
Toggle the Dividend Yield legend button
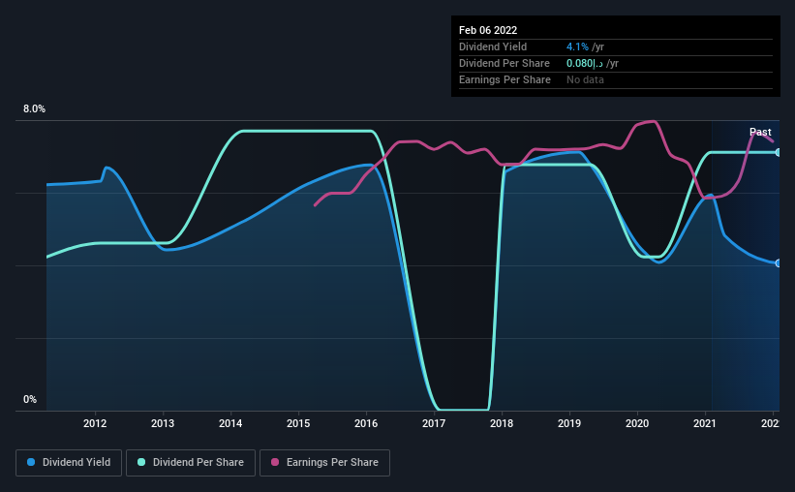point(69,463)
